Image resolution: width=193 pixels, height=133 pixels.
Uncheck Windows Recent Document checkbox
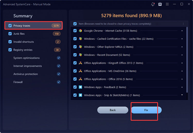tap(75, 55)
